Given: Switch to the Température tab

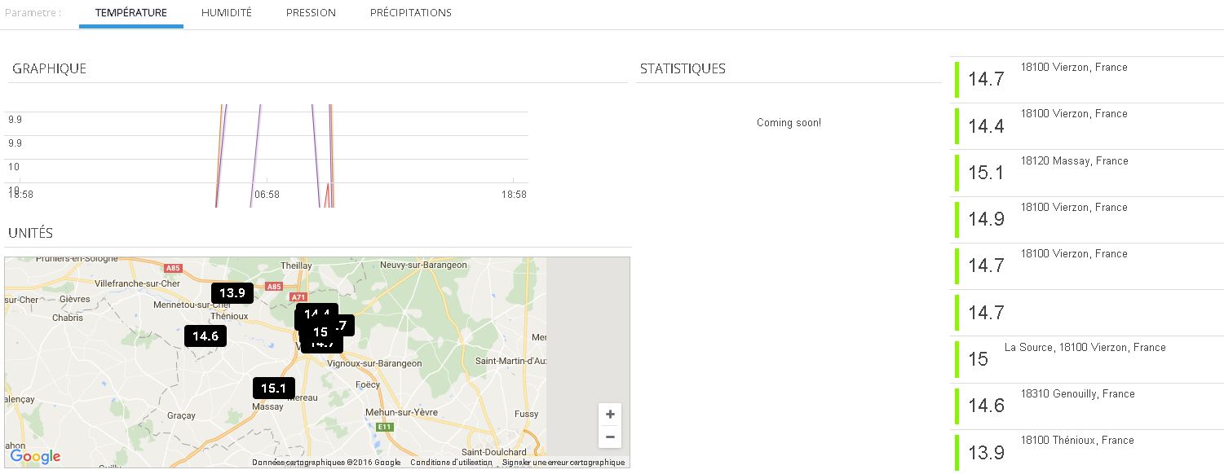Looking at the screenshot, I should [x=130, y=13].
